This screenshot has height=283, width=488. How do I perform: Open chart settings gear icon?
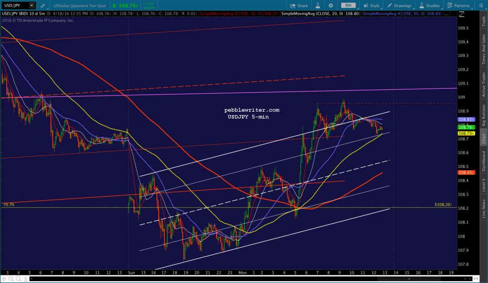pos(331,6)
